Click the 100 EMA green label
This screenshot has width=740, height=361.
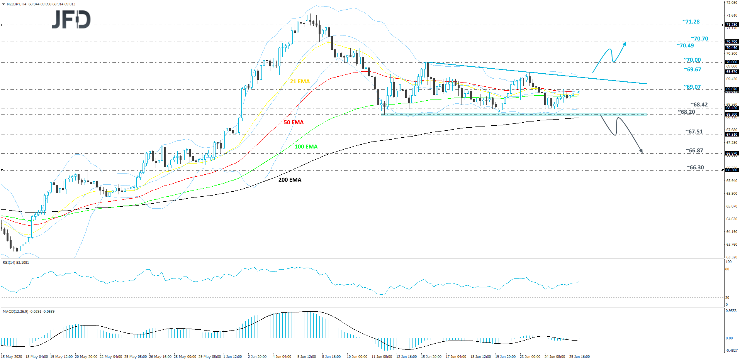pyautogui.click(x=306, y=147)
